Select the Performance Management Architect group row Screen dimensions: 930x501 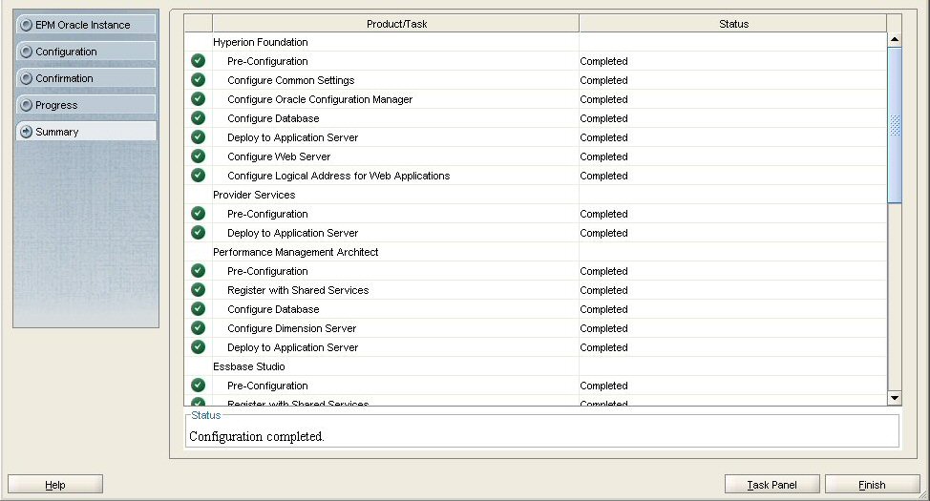[536, 252]
